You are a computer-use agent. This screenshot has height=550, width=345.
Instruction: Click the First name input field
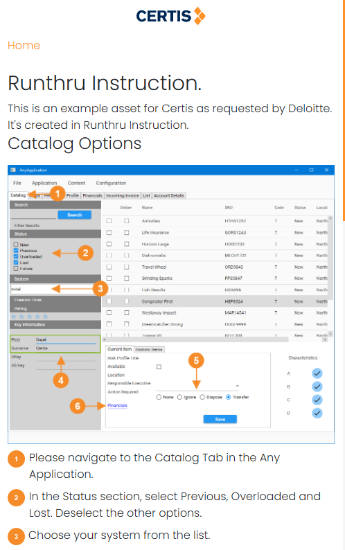tap(66, 339)
